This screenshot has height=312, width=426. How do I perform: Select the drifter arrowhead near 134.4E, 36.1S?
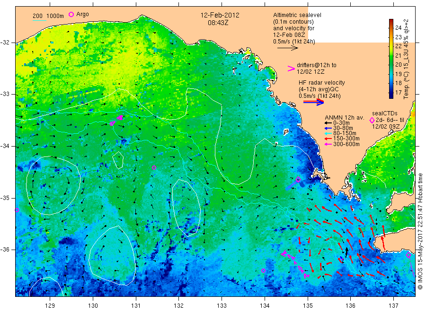pyautogui.click(x=284, y=254)
